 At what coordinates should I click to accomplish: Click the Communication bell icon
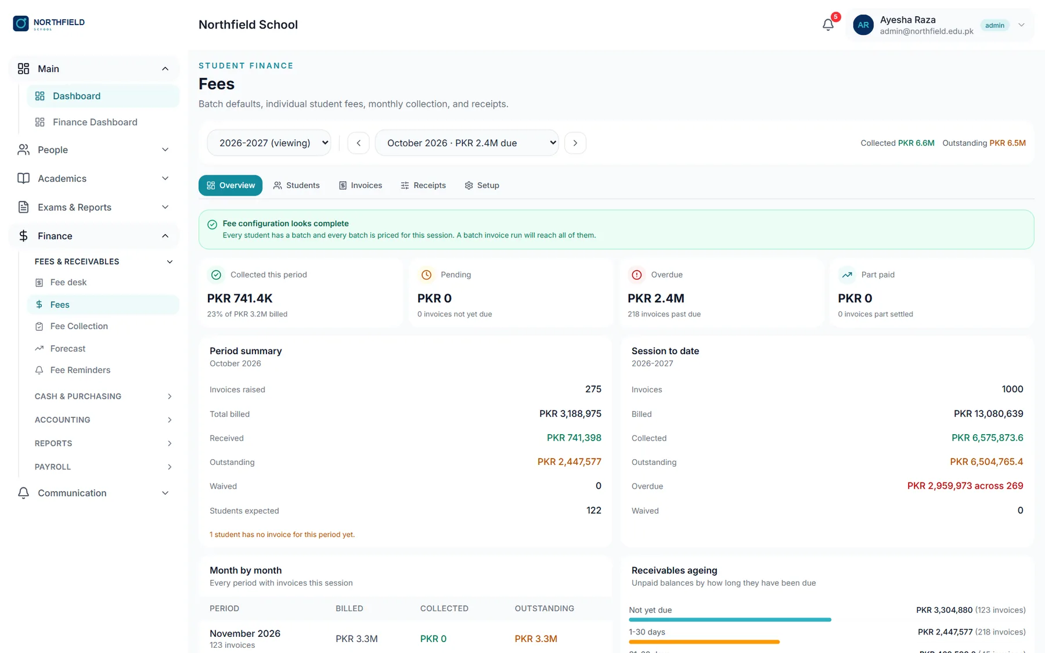(23, 493)
